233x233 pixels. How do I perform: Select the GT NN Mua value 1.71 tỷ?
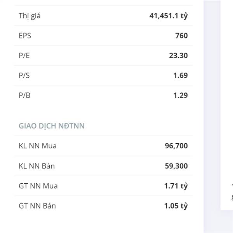pos(176,186)
